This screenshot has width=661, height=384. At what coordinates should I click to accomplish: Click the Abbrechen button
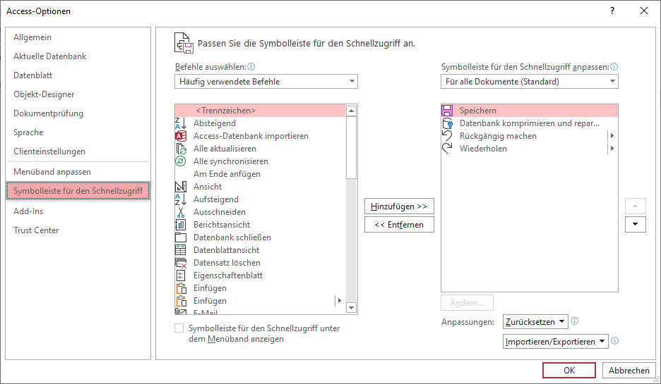pos(629,370)
